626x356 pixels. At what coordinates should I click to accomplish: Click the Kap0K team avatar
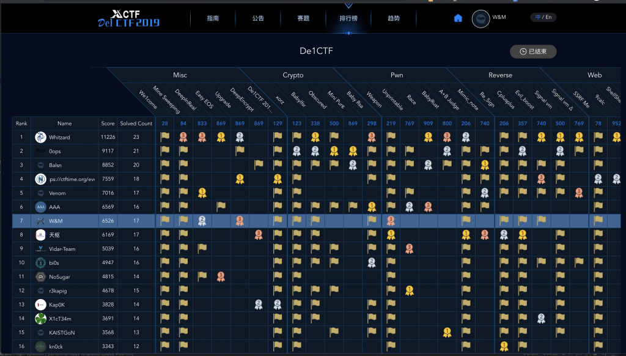pos(40,305)
